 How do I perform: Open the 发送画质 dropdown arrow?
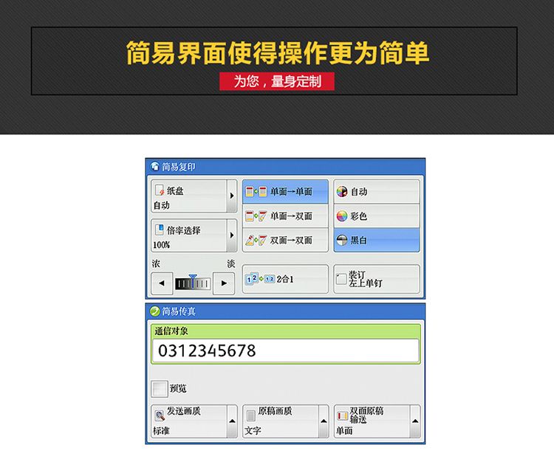[x=232, y=422]
